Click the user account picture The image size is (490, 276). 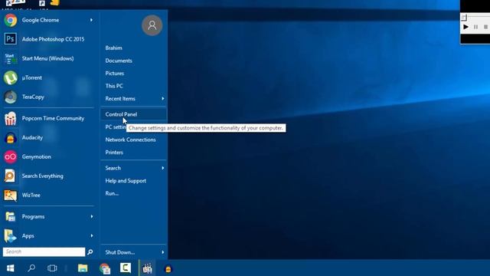(152, 25)
